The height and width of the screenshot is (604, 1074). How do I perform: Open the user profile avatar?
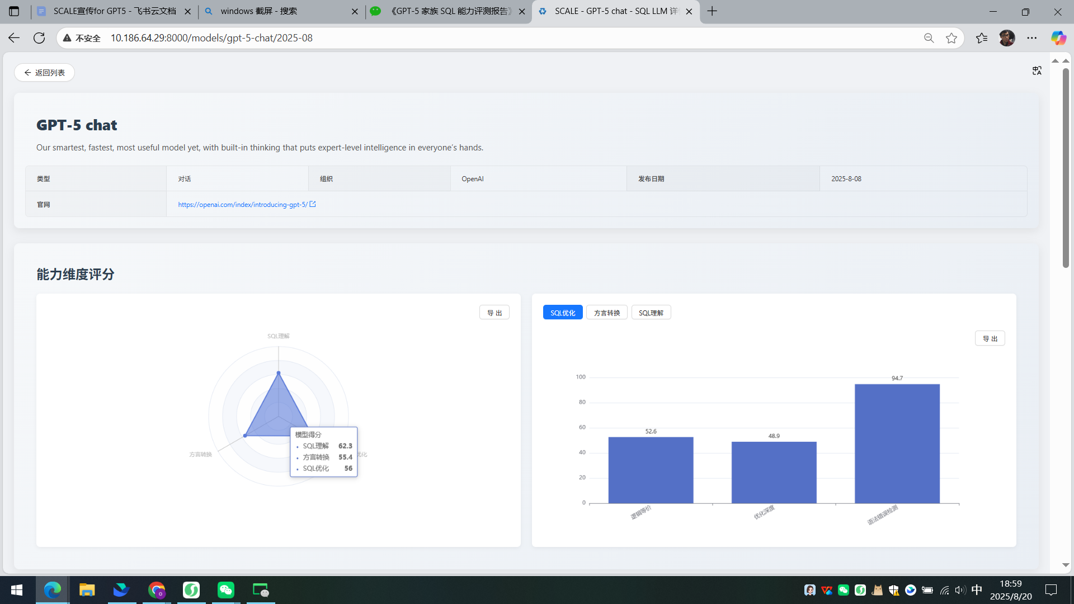pos(1007,38)
